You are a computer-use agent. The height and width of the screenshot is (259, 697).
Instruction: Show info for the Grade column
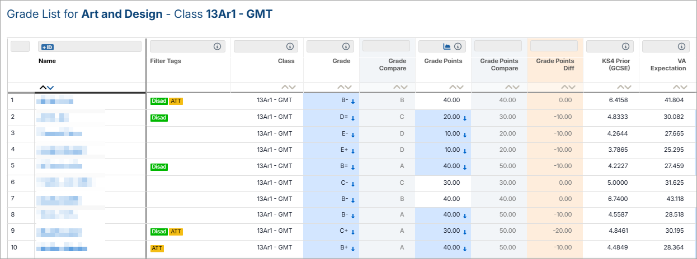pyautogui.click(x=346, y=46)
